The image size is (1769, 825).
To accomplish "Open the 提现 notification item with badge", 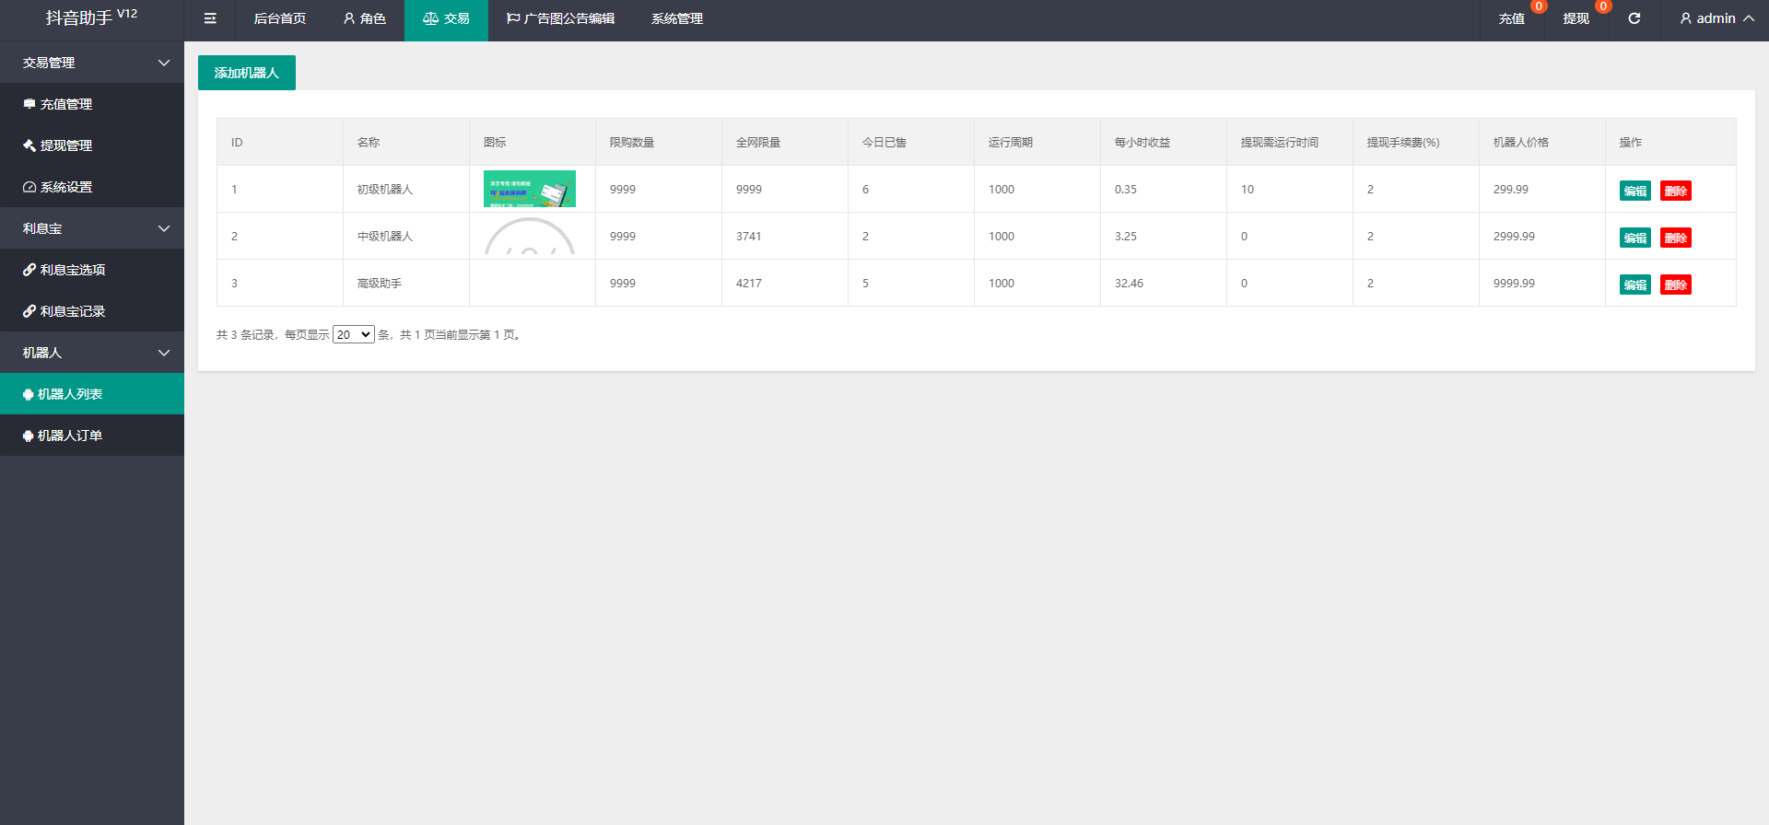I will (x=1576, y=18).
